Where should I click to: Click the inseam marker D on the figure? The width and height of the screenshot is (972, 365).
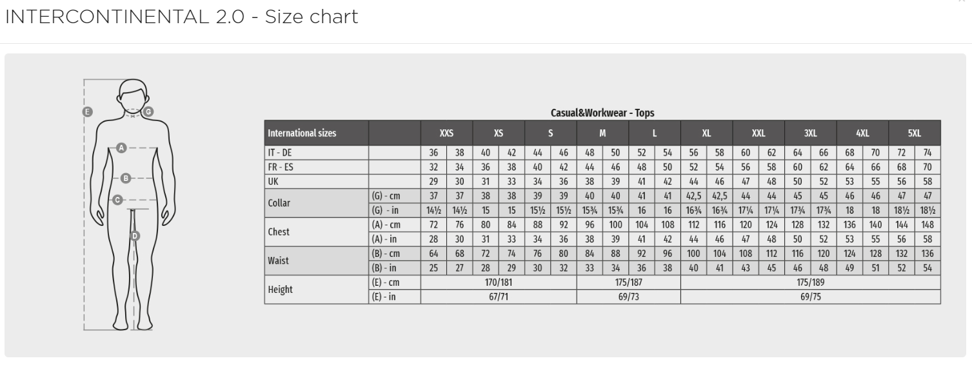point(135,236)
